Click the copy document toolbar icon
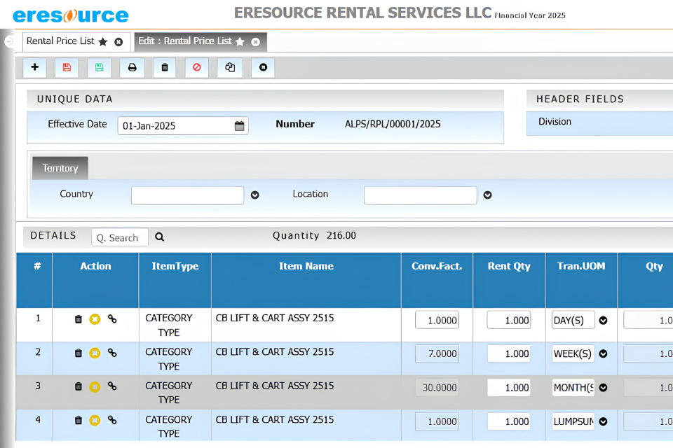The width and height of the screenshot is (673, 448). [x=230, y=67]
